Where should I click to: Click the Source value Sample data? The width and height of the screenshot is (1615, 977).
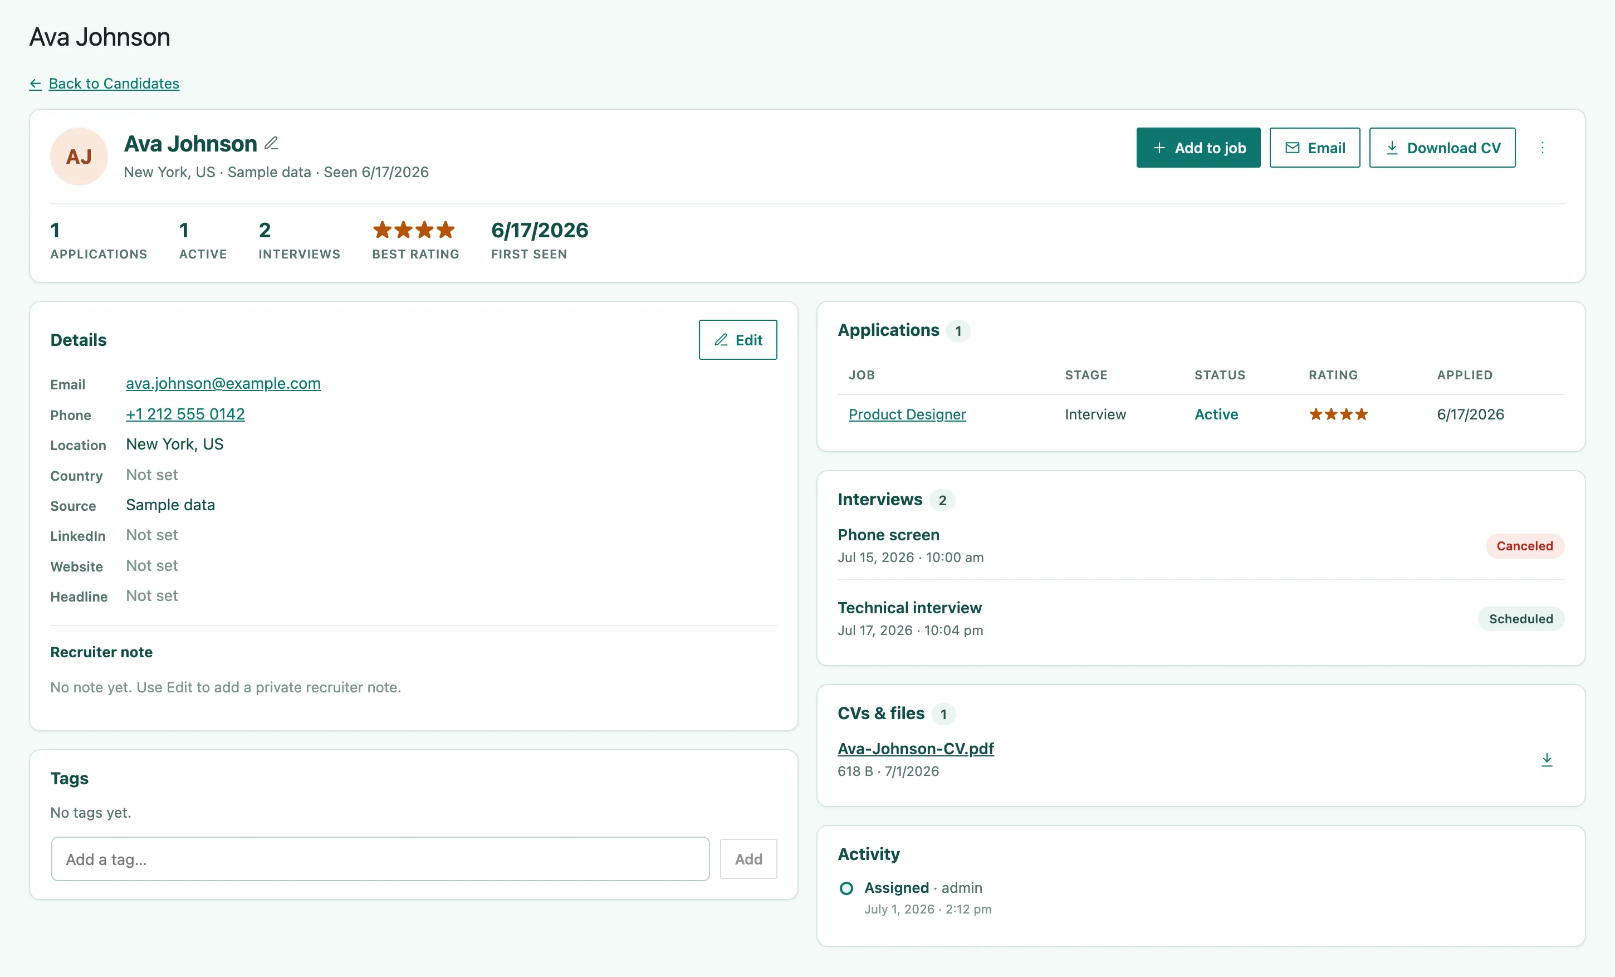170,505
